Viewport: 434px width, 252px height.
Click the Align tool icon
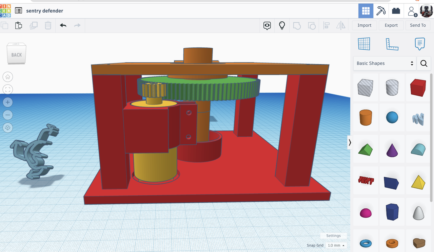327,26
